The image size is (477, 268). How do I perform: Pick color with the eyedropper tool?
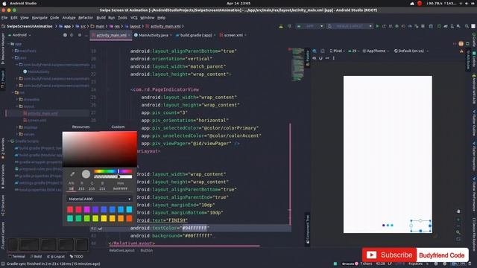[x=72, y=173]
